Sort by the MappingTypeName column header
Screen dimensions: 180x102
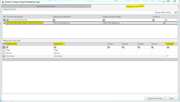click(x=77, y=17)
